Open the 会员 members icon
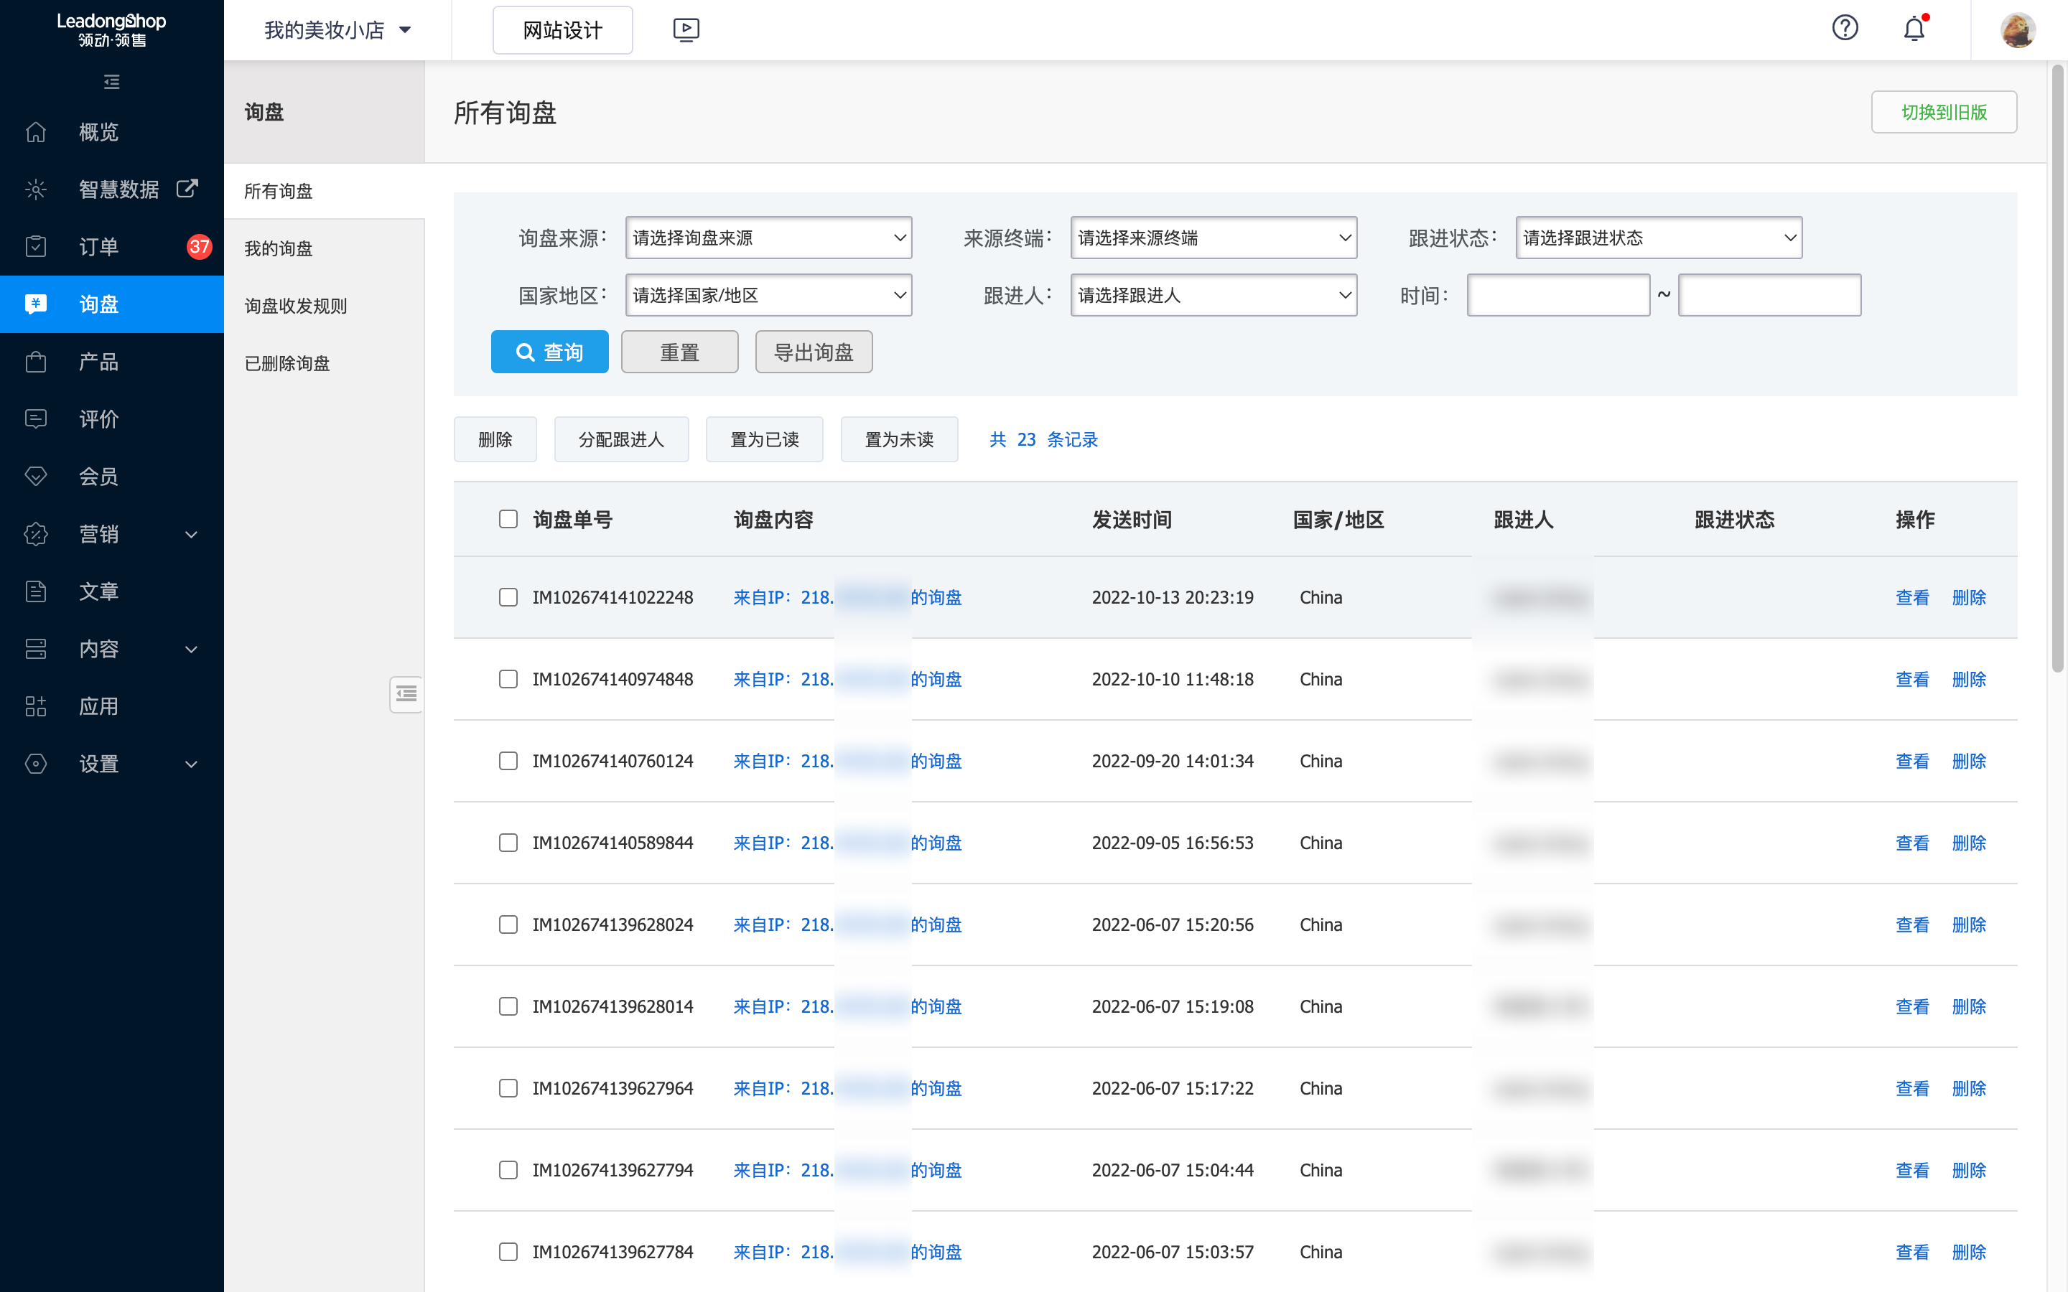This screenshot has width=2068, height=1292. coord(35,476)
